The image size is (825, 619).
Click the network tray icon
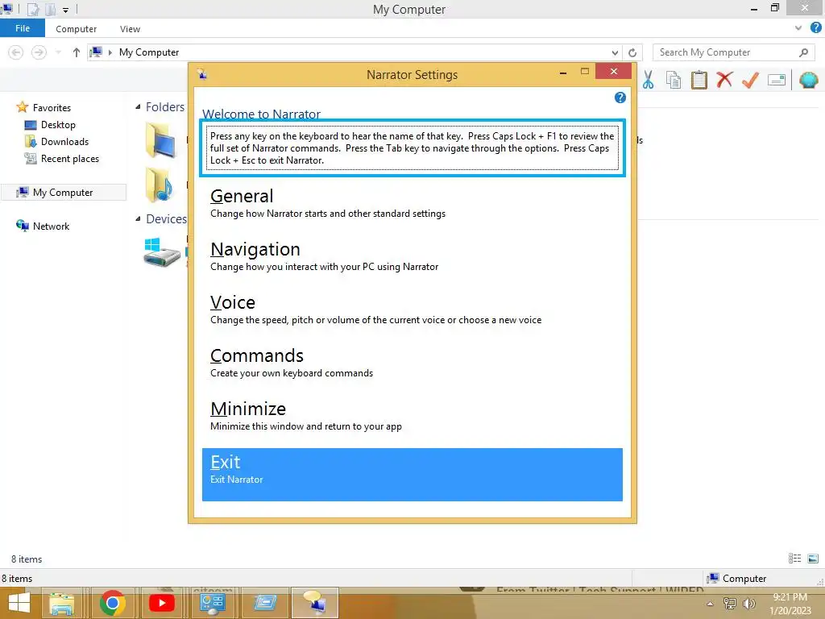coord(730,604)
